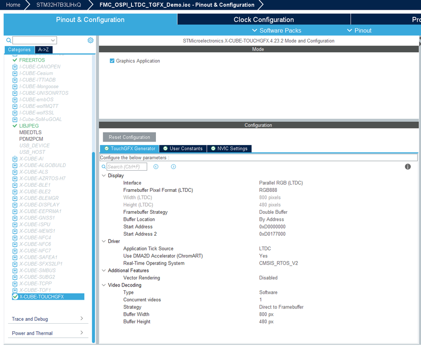Toggle the Graphics Application checkbox
The height and width of the screenshot is (346, 421).
click(112, 61)
